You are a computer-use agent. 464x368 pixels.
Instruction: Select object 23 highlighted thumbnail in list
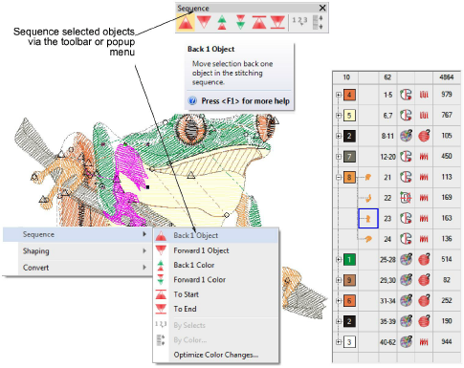[368, 219]
